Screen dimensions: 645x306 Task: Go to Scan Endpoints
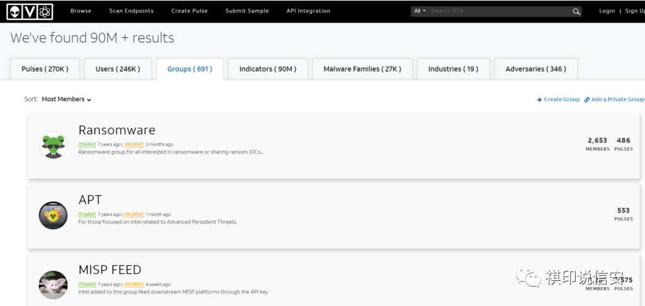[x=131, y=11]
